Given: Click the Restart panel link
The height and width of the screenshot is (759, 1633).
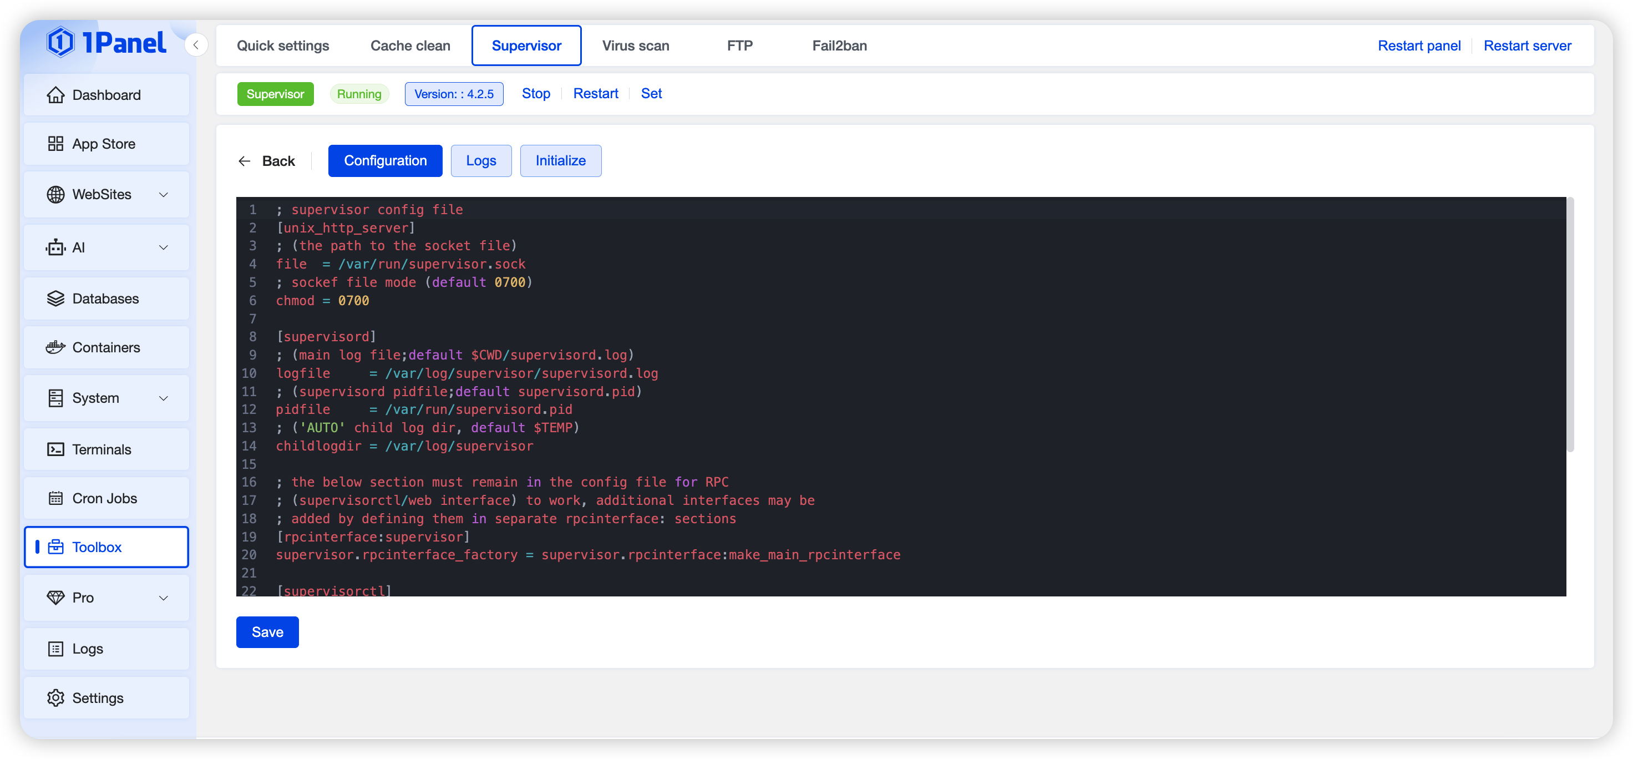Looking at the screenshot, I should [x=1419, y=45].
